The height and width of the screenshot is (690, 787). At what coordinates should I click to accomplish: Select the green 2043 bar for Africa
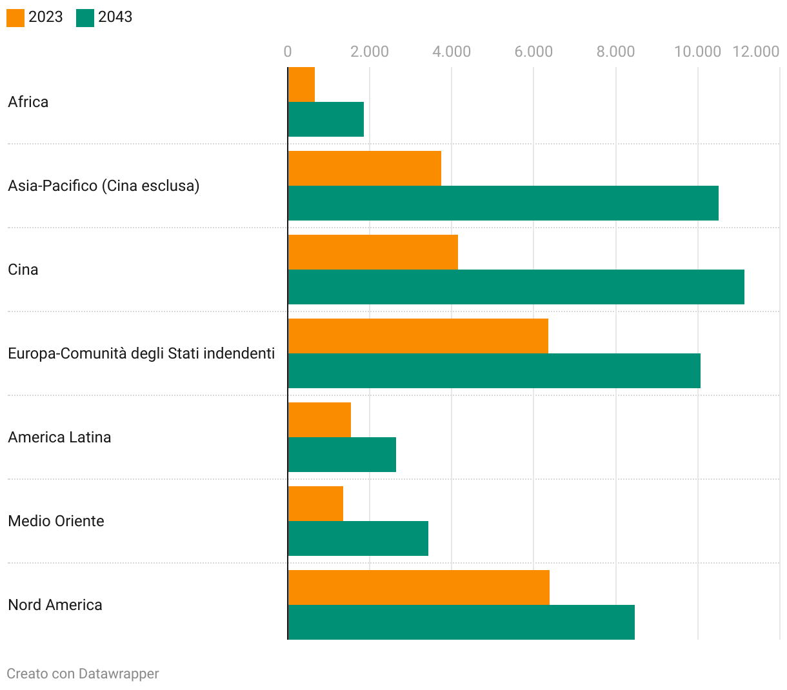click(x=326, y=119)
